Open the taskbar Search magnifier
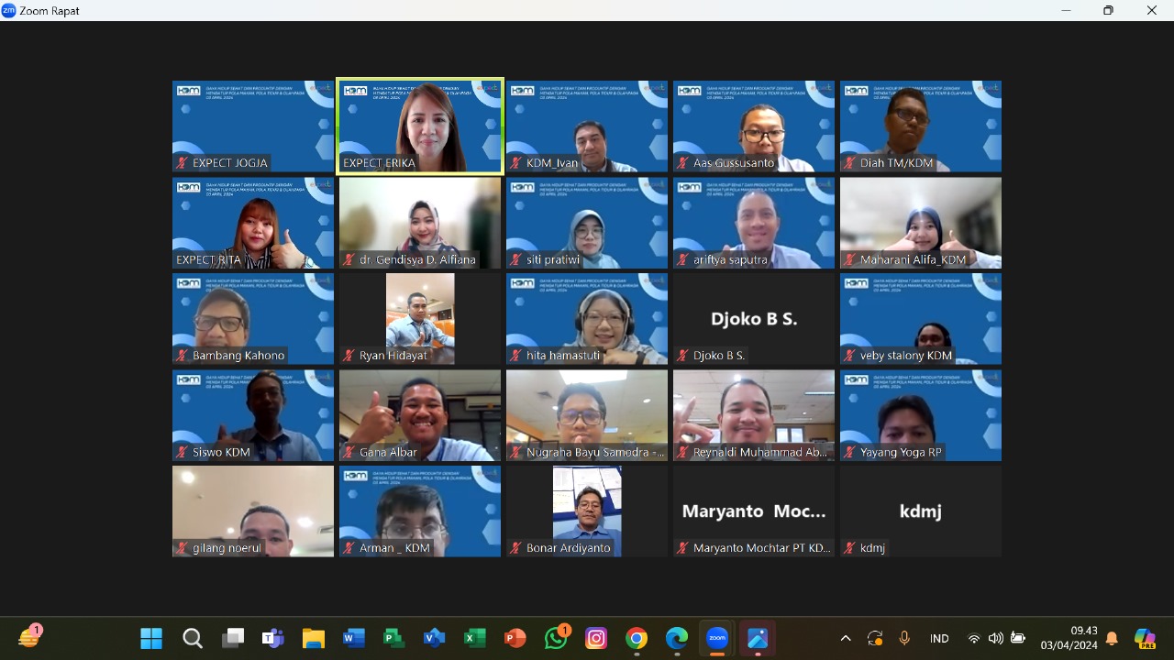The image size is (1174, 660). pos(192,638)
